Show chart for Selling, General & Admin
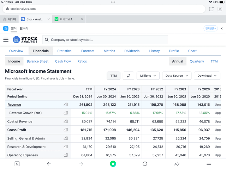This screenshot has width=226, height=169. (66, 138)
